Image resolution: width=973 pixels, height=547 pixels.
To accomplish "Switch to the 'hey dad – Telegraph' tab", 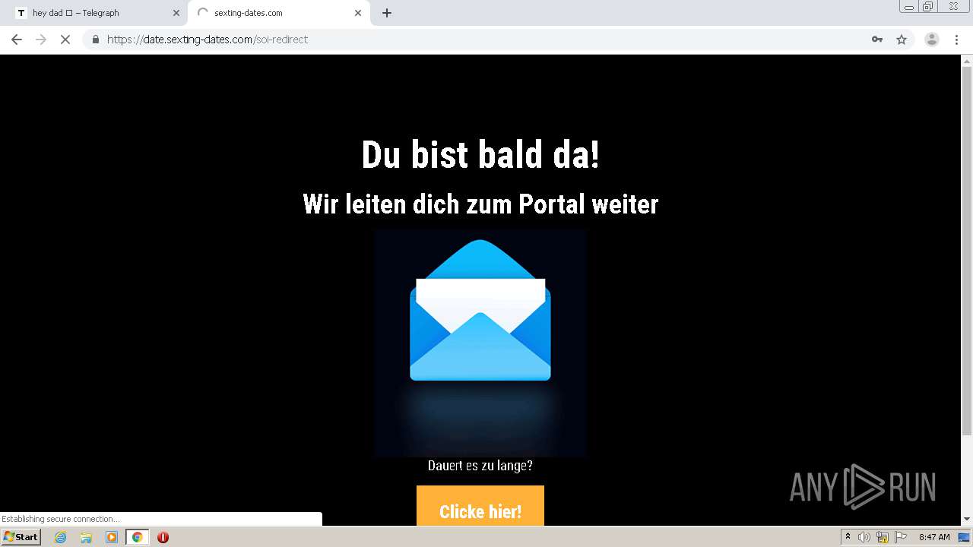I will tap(98, 13).
